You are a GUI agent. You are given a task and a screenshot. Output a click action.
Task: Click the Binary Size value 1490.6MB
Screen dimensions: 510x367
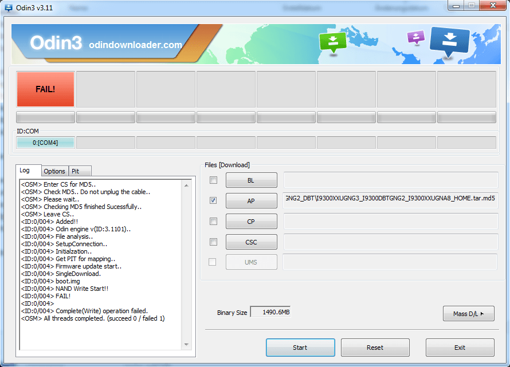(x=270, y=312)
